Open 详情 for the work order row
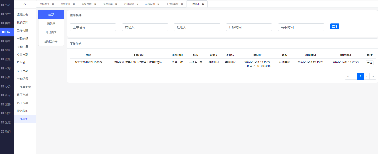Viewport: 378px width, 154px height. point(370,63)
